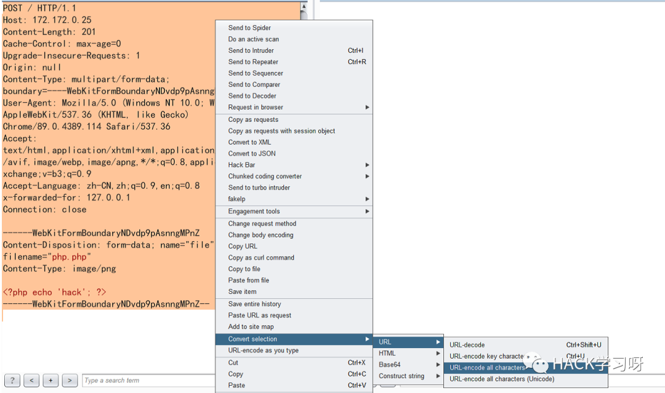Select Send to Spider
Image resolution: width=665 pixels, height=393 pixels.
pos(294,28)
